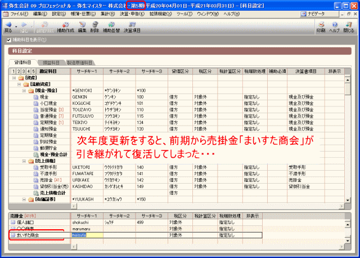Select tree level 5 button
Screen dimensions: 360x258
coord(34,72)
